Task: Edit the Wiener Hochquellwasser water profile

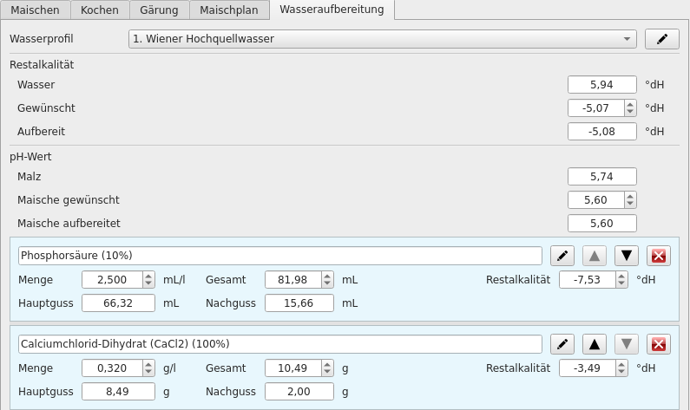Action: (661, 39)
